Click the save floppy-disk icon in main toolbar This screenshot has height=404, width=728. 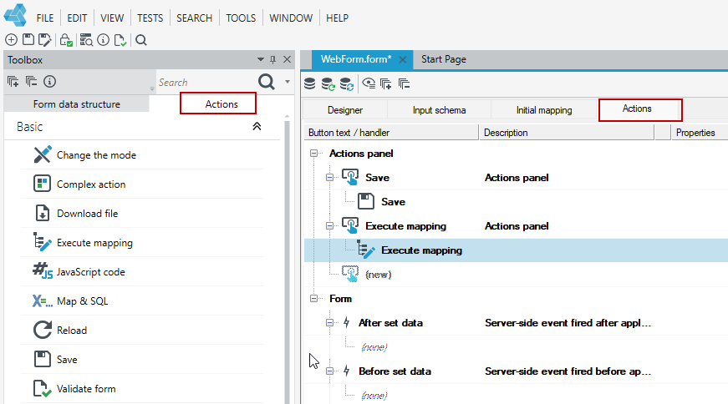coord(28,39)
